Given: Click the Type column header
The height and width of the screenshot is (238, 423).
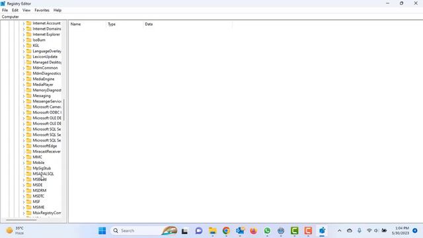Looking at the screenshot, I should [125, 24].
